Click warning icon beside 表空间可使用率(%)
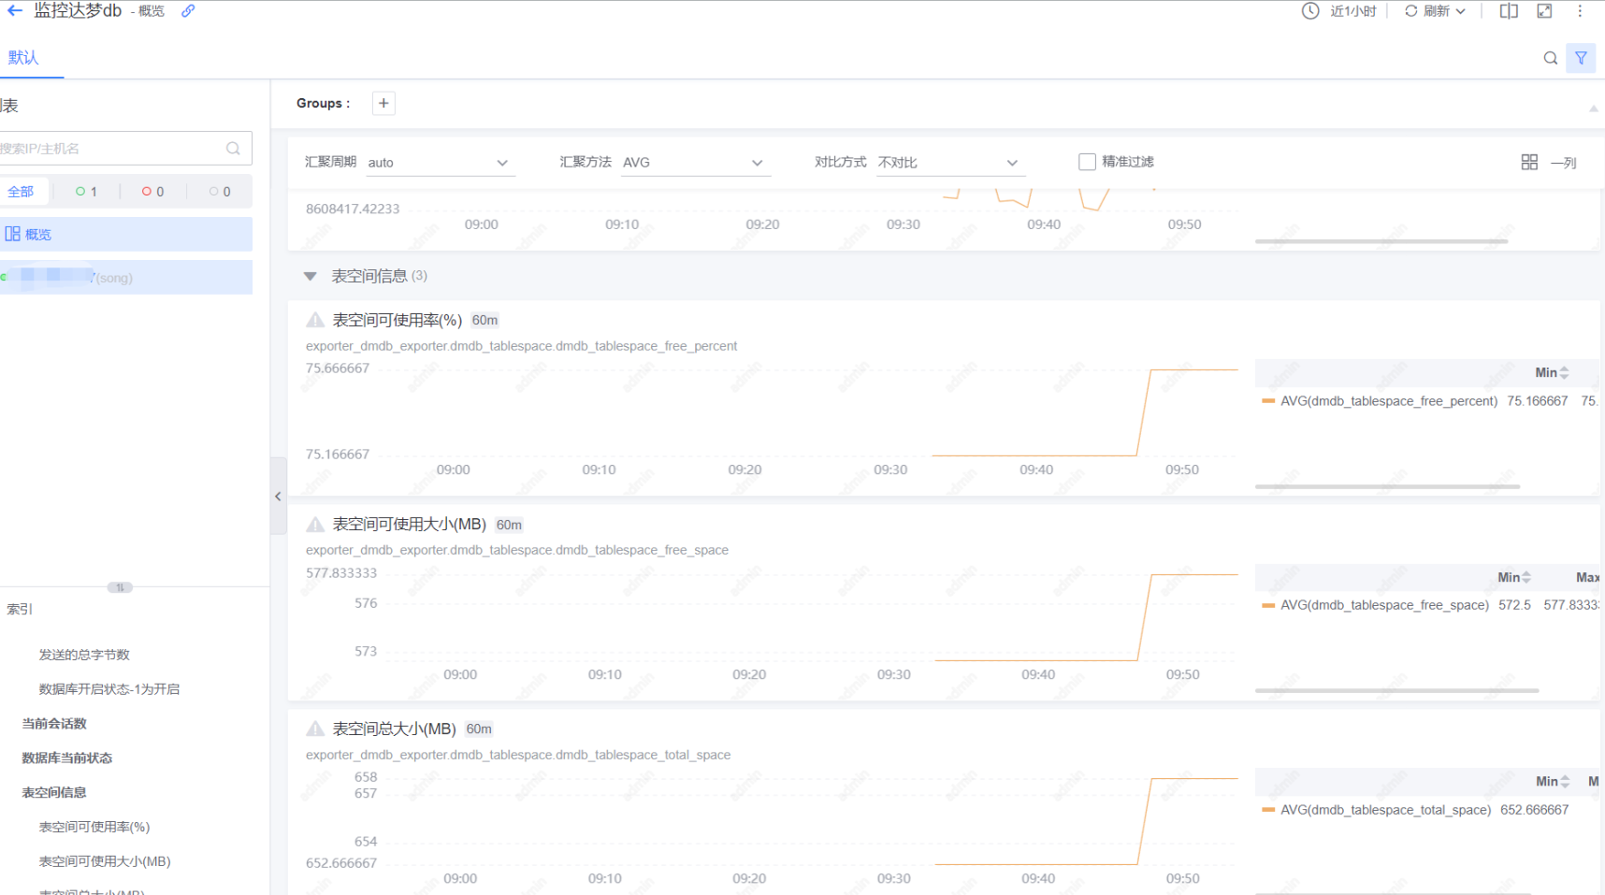The width and height of the screenshot is (1605, 895). tap(315, 320)
